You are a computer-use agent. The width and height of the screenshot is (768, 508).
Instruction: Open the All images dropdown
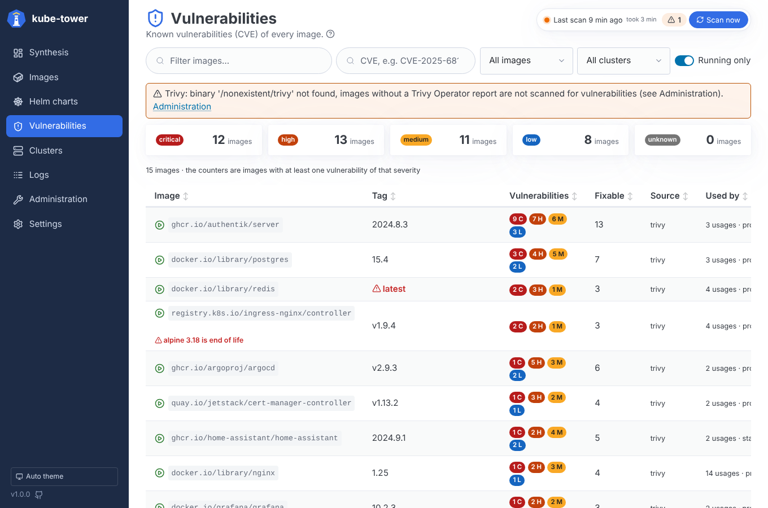click(x=526, y=61)
